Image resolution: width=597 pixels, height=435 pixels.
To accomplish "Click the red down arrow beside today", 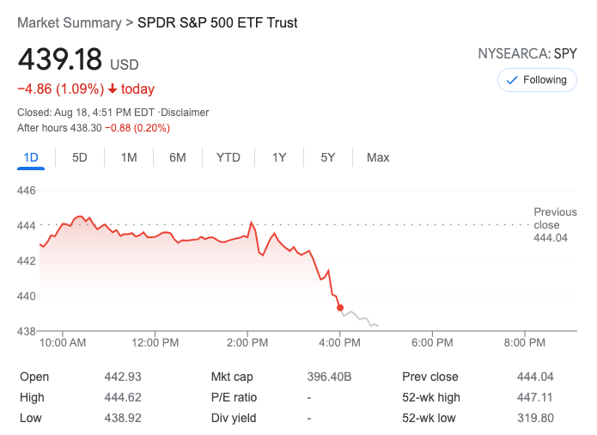I will (x=112, y=89).
